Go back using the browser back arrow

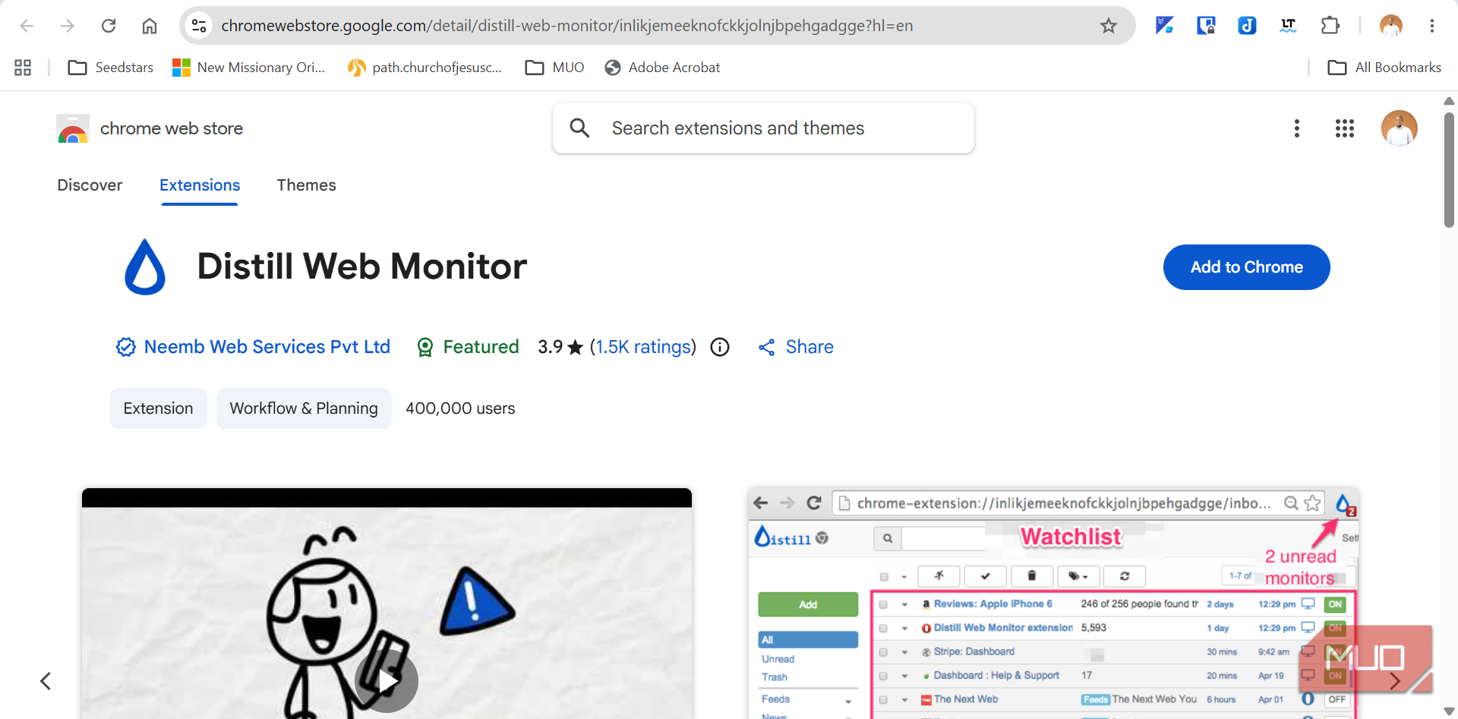coord(27,26)
